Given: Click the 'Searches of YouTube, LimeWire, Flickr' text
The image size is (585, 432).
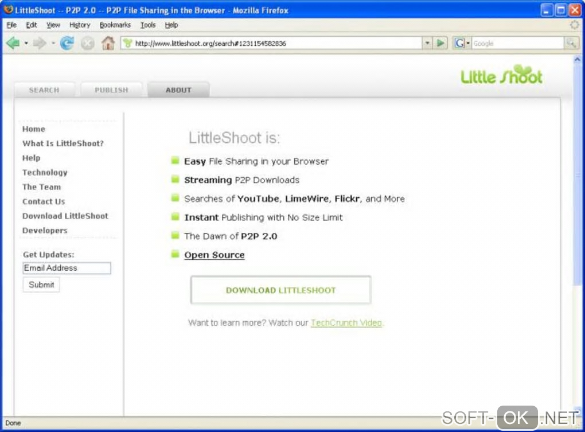Looking at the screenshot, I should tap(273, 199).
